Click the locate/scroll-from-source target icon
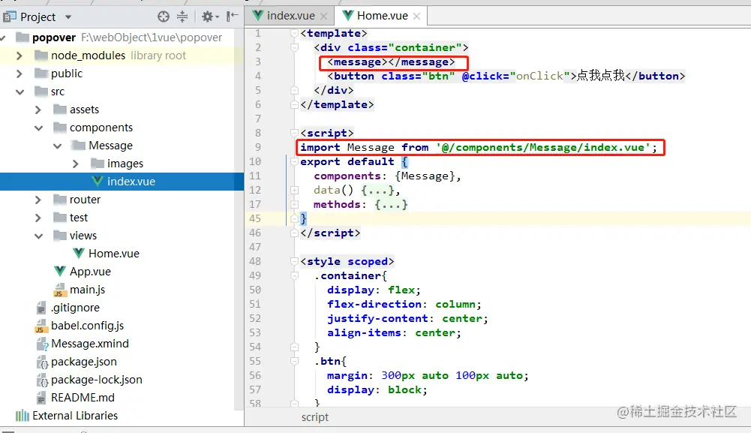The width and height of the screenshot is (751, 433). (164, 17)
